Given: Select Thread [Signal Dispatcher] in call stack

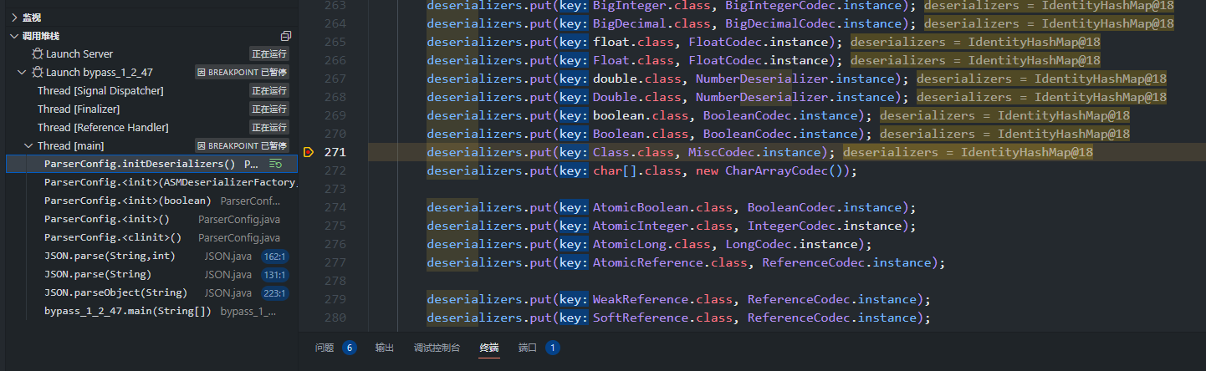Looking at the screenshot, I should (x=100, y=91).
